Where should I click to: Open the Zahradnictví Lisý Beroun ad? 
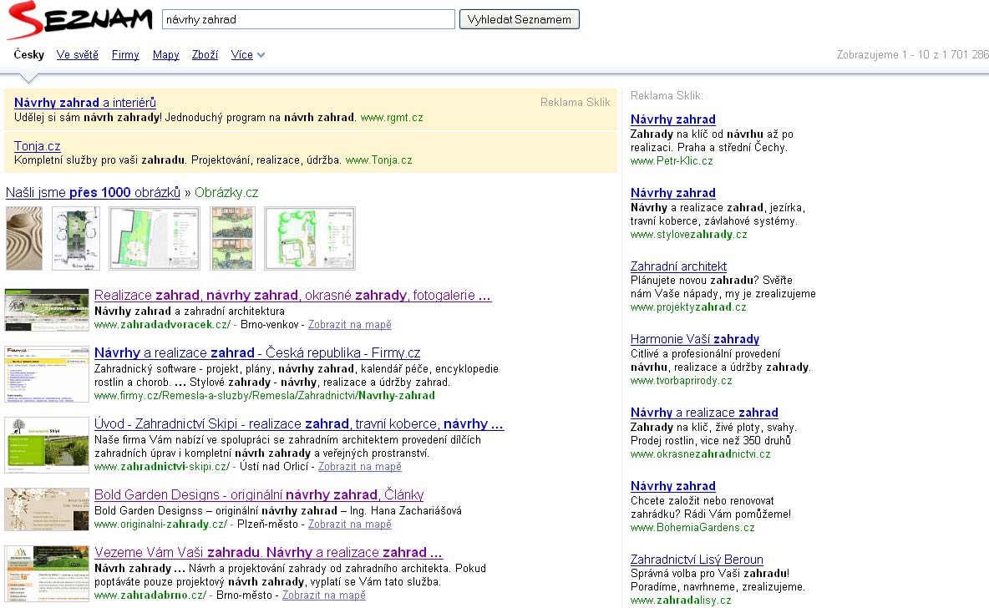[697, 560]
